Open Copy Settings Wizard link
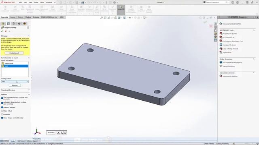 230,49
